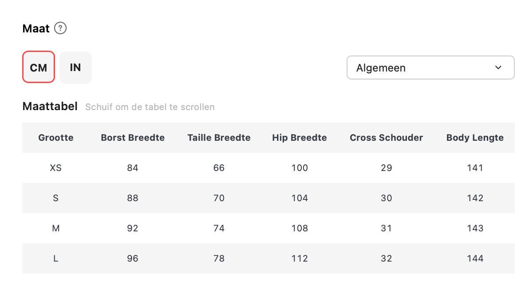Click the Taille Breedte column header

[219, 138]
